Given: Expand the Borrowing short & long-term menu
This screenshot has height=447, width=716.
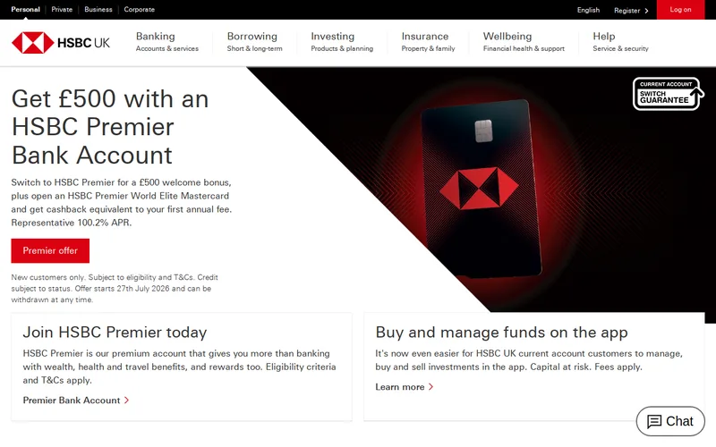Looking at the screenshot, I should 255,41.
